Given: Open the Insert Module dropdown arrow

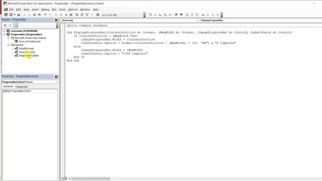Looking at the screenshot, I should click(x=15, y=15).
